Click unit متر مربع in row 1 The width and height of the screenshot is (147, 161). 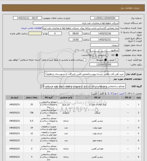(66, 105)
